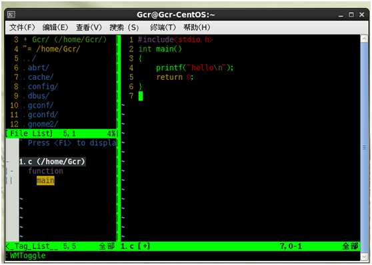Image resolution: width=372 pixels, height=265 pixels.
Task: Minimize the Gcr@Gcr-CentOS terminal window
Action: pyautogui.click(x=341, y=15)
